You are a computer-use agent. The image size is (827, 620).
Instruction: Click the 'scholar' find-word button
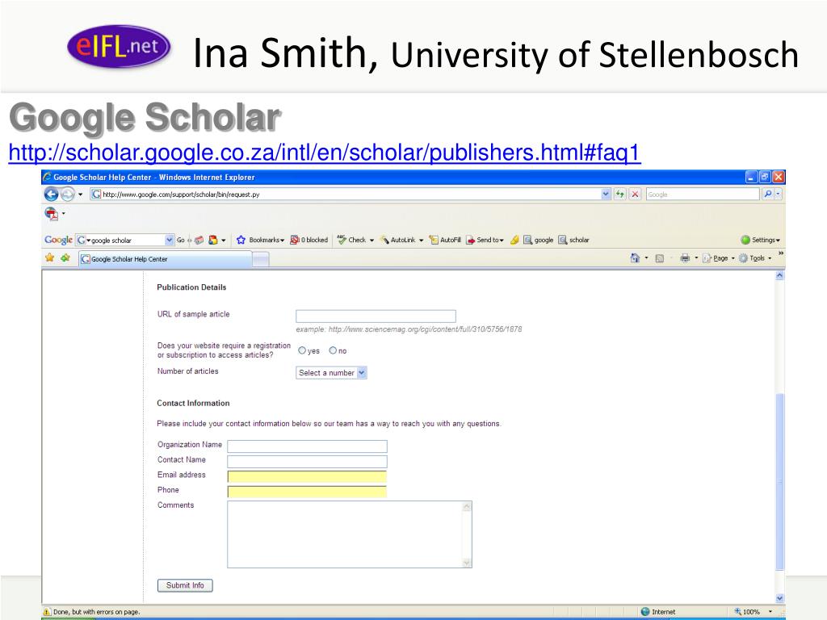coord(573,240)
